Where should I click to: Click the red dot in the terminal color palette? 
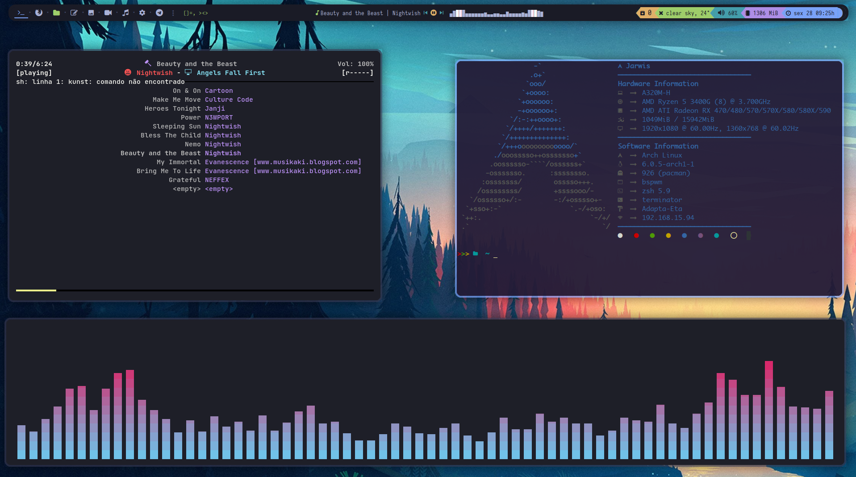(x=636, y=236)
